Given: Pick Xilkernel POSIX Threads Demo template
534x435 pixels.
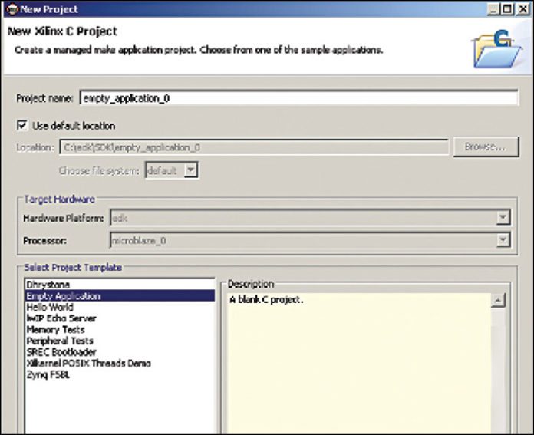Looking at the screenshot, I should pyautogui.click(x=88, y=363).
